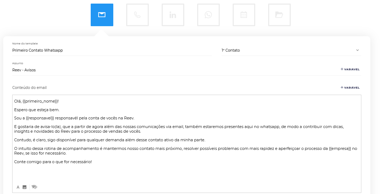380x194 pixels.
Task: Select the phone call channel icon
Action: pos(137,15)
